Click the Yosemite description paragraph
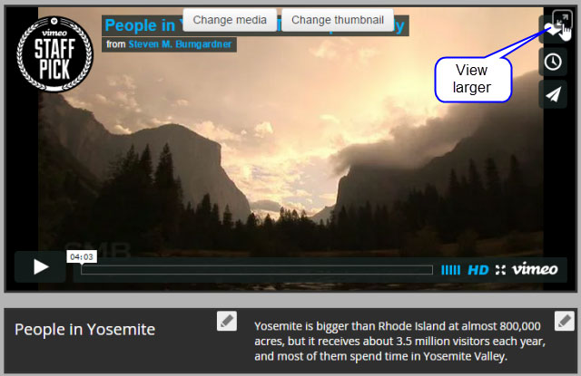 [399, 342]
